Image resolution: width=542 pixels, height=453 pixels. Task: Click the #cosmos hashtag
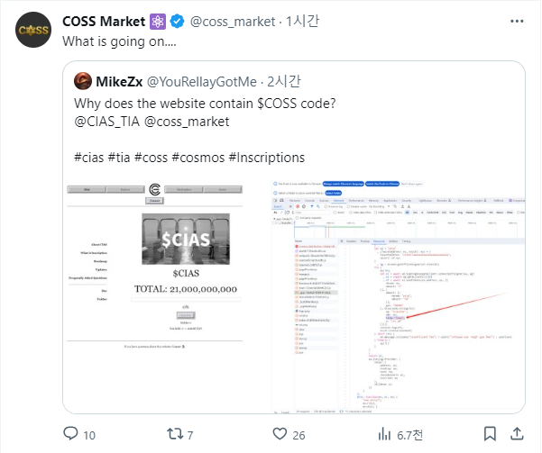[x=198, y=158]
